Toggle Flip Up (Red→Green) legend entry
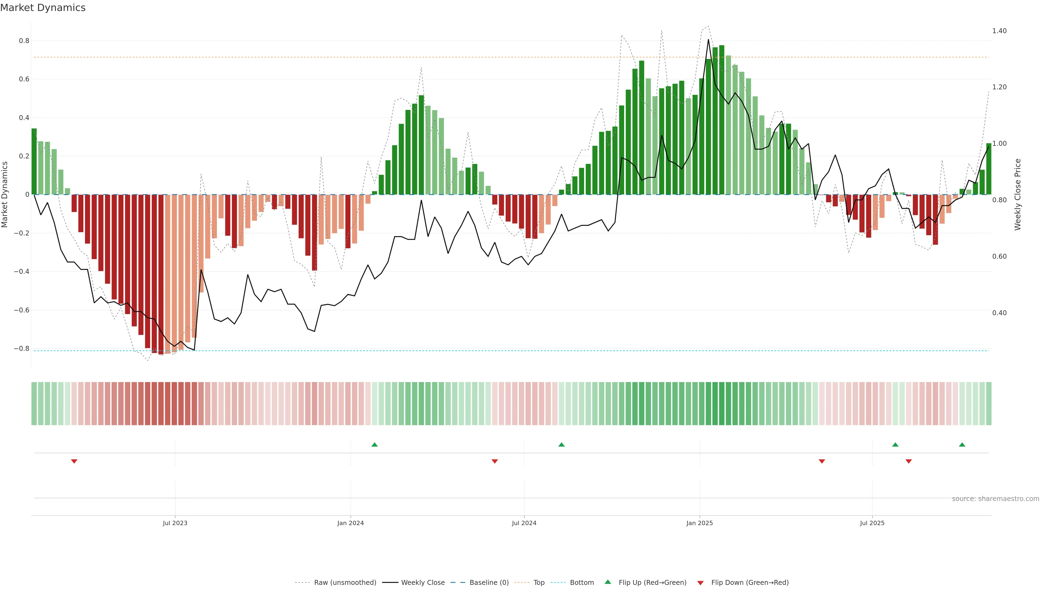Image resolution: width=1053 pixels, height=592 pixels. coord(652,583)
